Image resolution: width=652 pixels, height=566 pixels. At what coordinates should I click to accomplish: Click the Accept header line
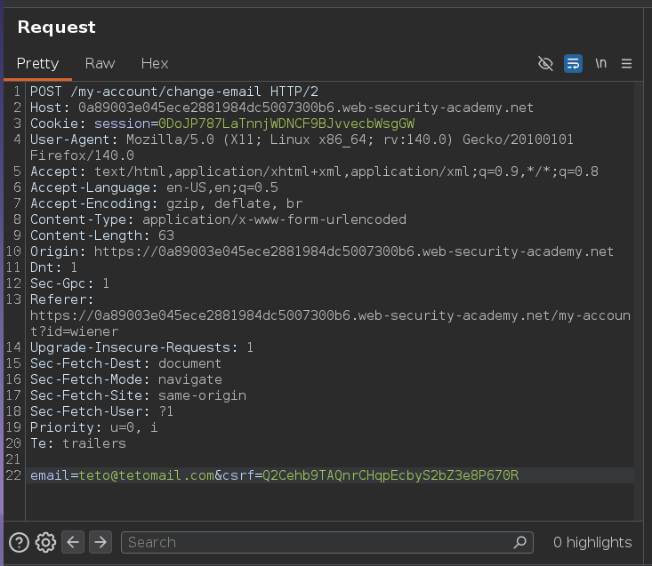[x=314, y=171]
